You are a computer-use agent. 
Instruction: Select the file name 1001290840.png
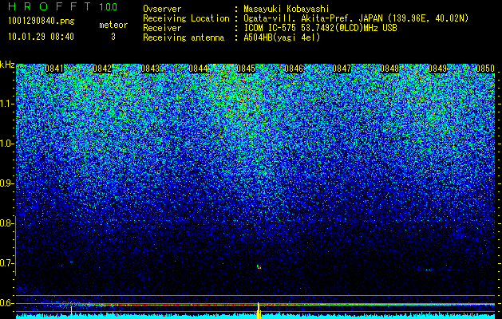click(42, 22)
